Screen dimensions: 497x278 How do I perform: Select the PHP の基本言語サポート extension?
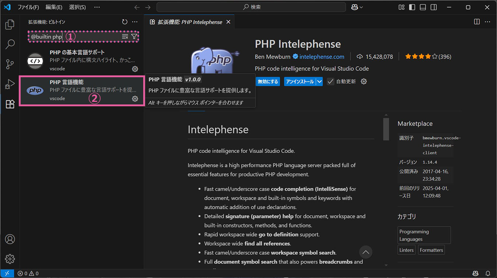82,61
